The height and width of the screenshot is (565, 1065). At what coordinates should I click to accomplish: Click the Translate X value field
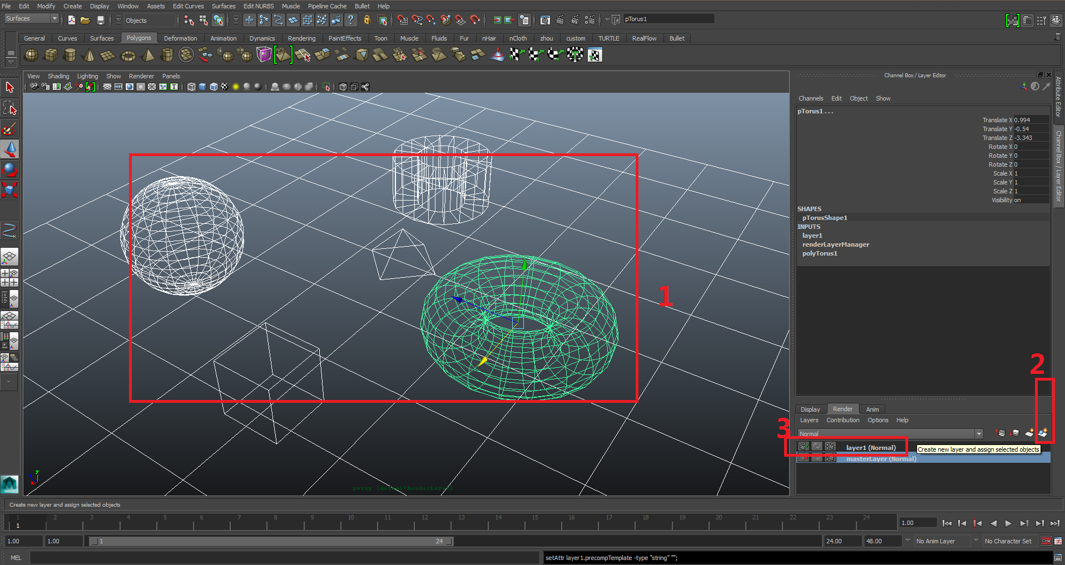[1031, 120]
